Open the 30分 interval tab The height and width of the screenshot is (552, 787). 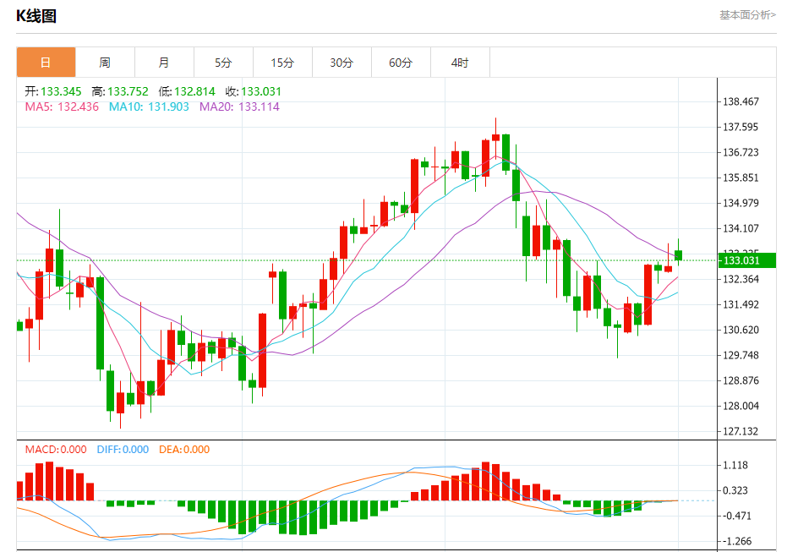pyautogui.click(x=342, y=63)
